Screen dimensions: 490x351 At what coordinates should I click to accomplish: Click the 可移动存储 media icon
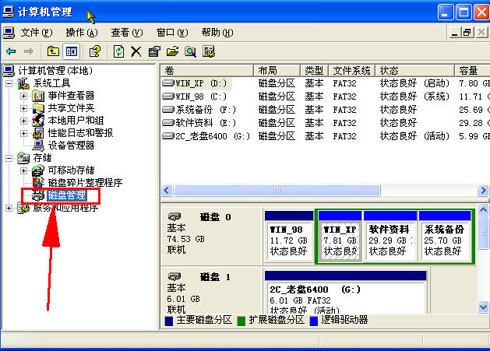[38, 170]
